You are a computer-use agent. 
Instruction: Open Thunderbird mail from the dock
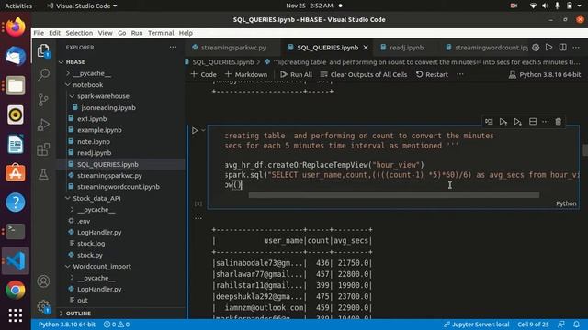pyautogui.click(x=16, y=56)
